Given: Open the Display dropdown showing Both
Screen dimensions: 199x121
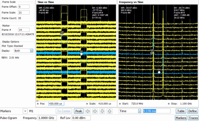Looking at the screenshot, I should [x=32, y=51].
